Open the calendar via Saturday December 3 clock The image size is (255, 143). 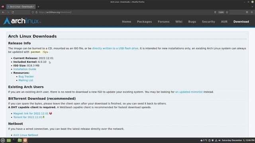(x=238, y=140)
